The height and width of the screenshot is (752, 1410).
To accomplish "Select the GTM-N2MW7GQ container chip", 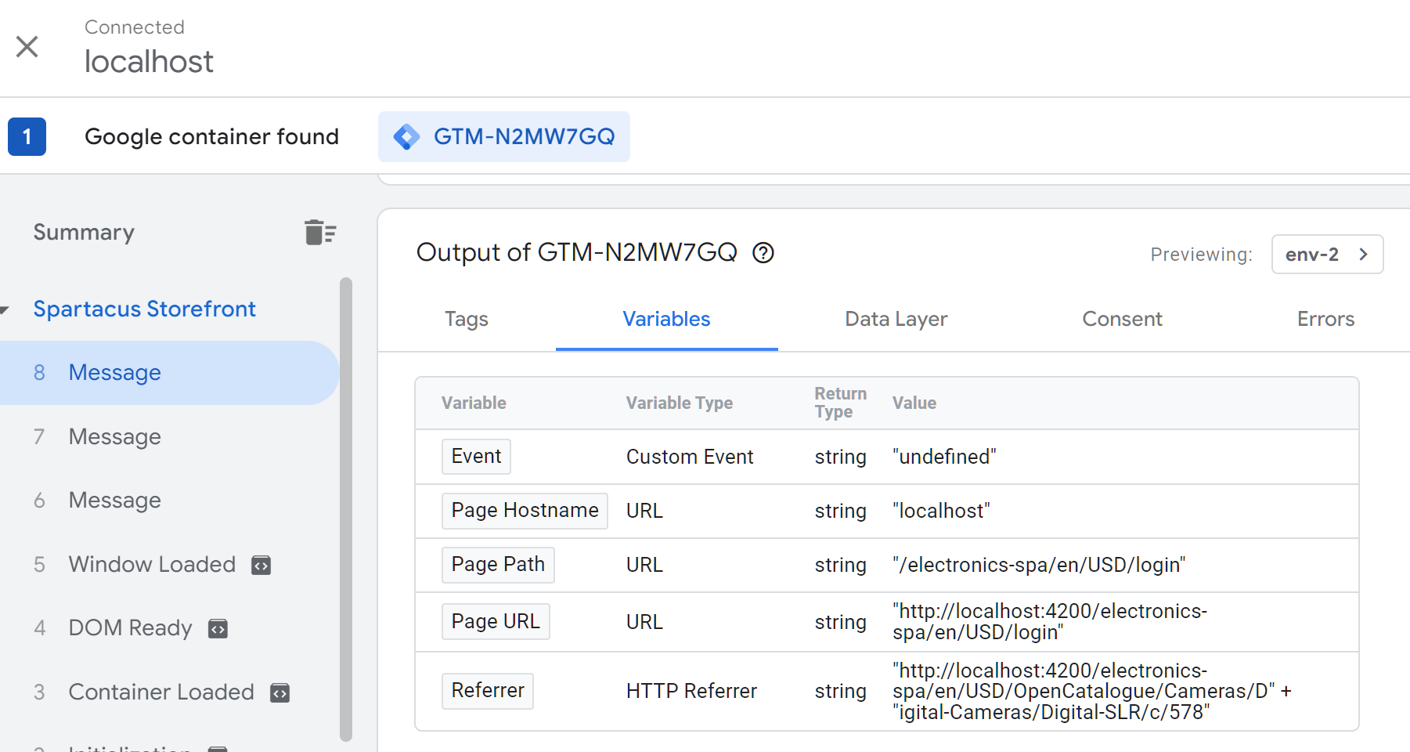I will pyautogui.click(x=504, y=137).
